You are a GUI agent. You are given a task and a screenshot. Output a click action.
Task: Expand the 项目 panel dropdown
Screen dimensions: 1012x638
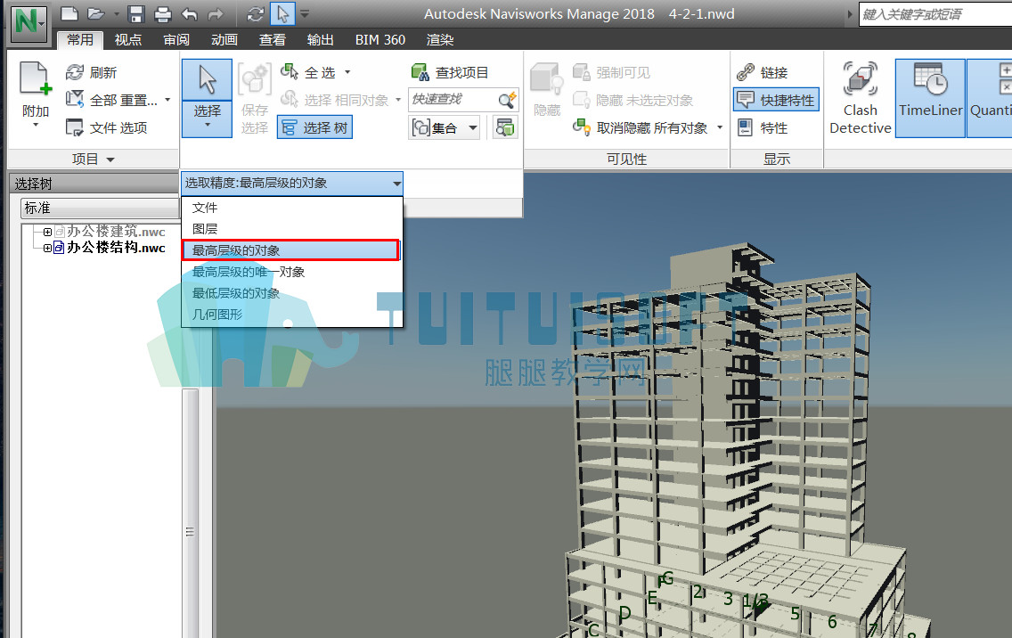pyautogui.click(x=94, y=159)
